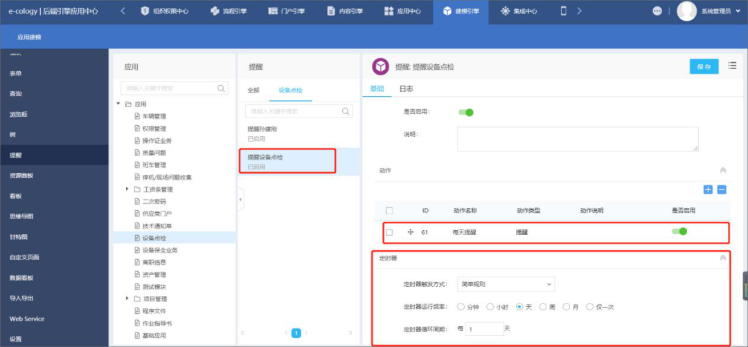
Task: Click document icon beside 程序文件
Action: point(137,311)
